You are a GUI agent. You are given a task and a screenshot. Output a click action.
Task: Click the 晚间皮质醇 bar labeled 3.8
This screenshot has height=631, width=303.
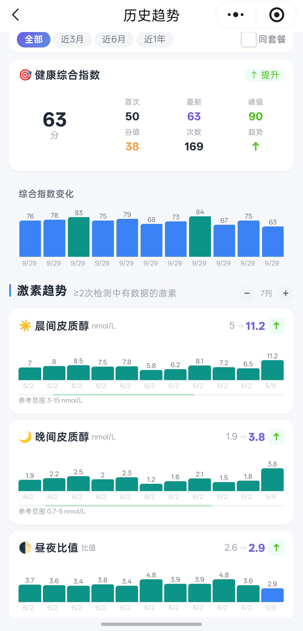click(272, 480)
